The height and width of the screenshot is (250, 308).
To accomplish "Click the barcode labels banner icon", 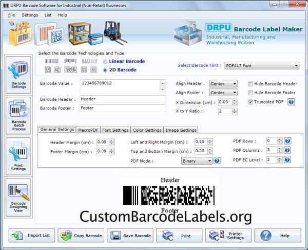I will point(49,33).
